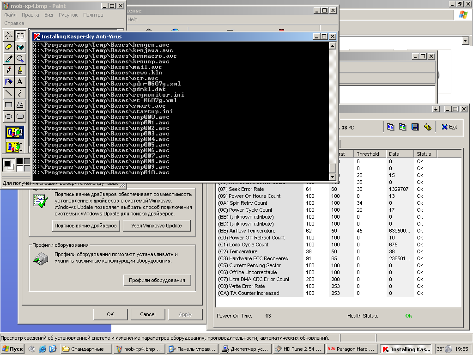Click the Узел Windows Update button
This screenshot has height=355, width=473.
pos(157,226)
